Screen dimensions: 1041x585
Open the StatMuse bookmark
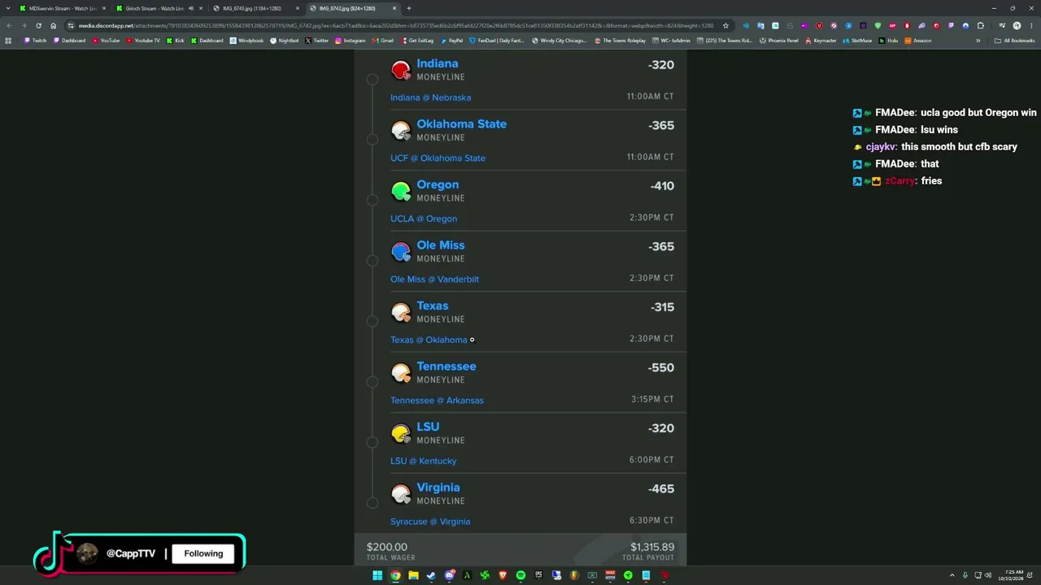point(857,41)
